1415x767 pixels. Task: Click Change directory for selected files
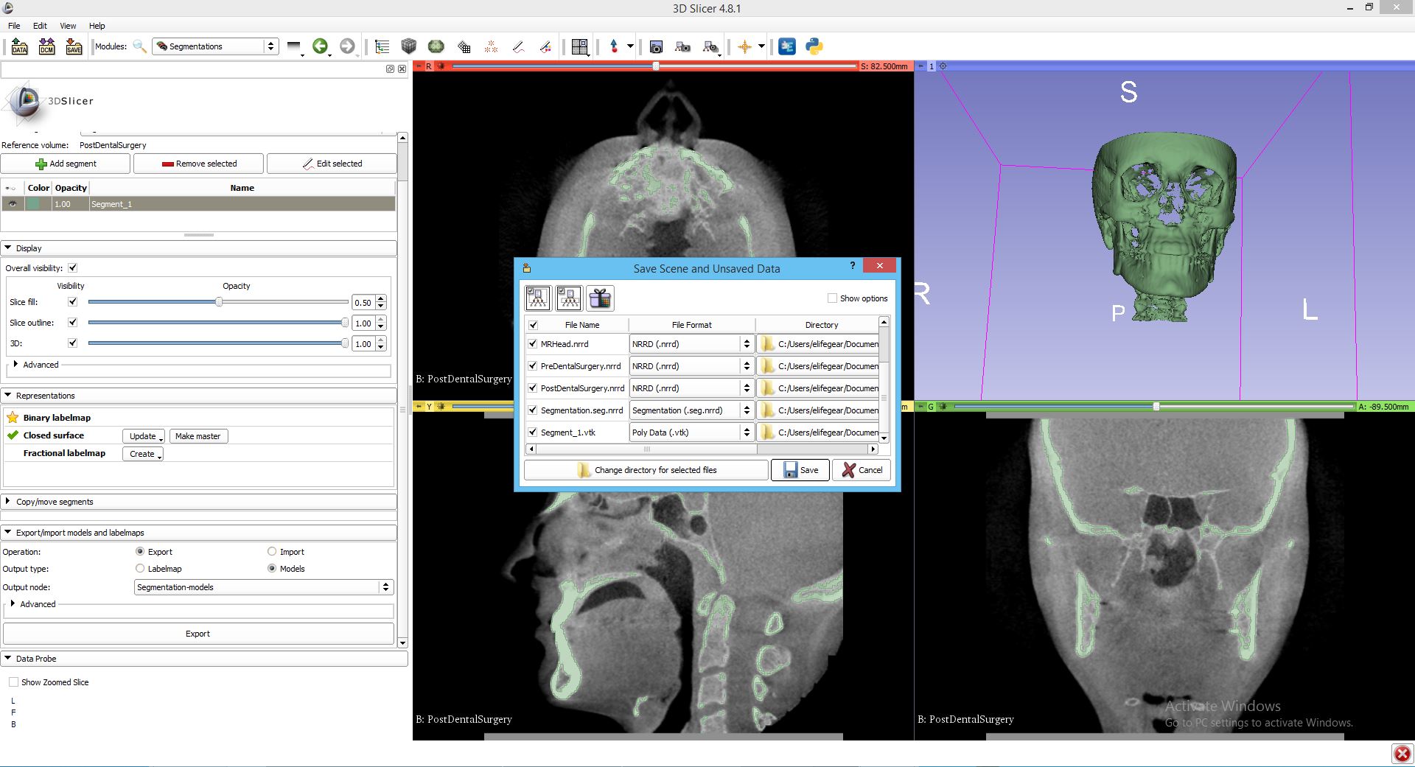(x=646, y=470)
